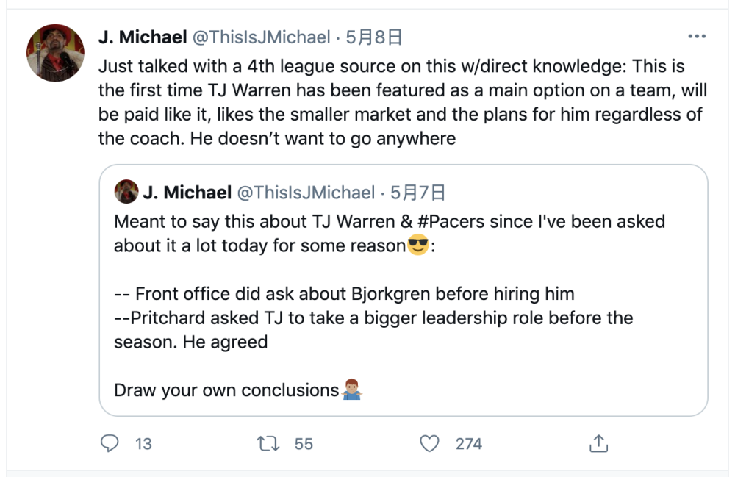The width and height of the screenshot is (735, 477).
Task: Click the @ThisIsJMichael handle in the quoted tweet
Action: tap(306, 193)
